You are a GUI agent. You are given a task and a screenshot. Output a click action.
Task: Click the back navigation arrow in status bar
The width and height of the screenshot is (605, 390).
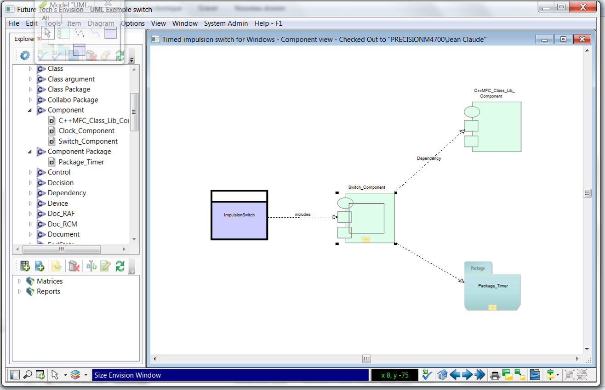(456, 374)
